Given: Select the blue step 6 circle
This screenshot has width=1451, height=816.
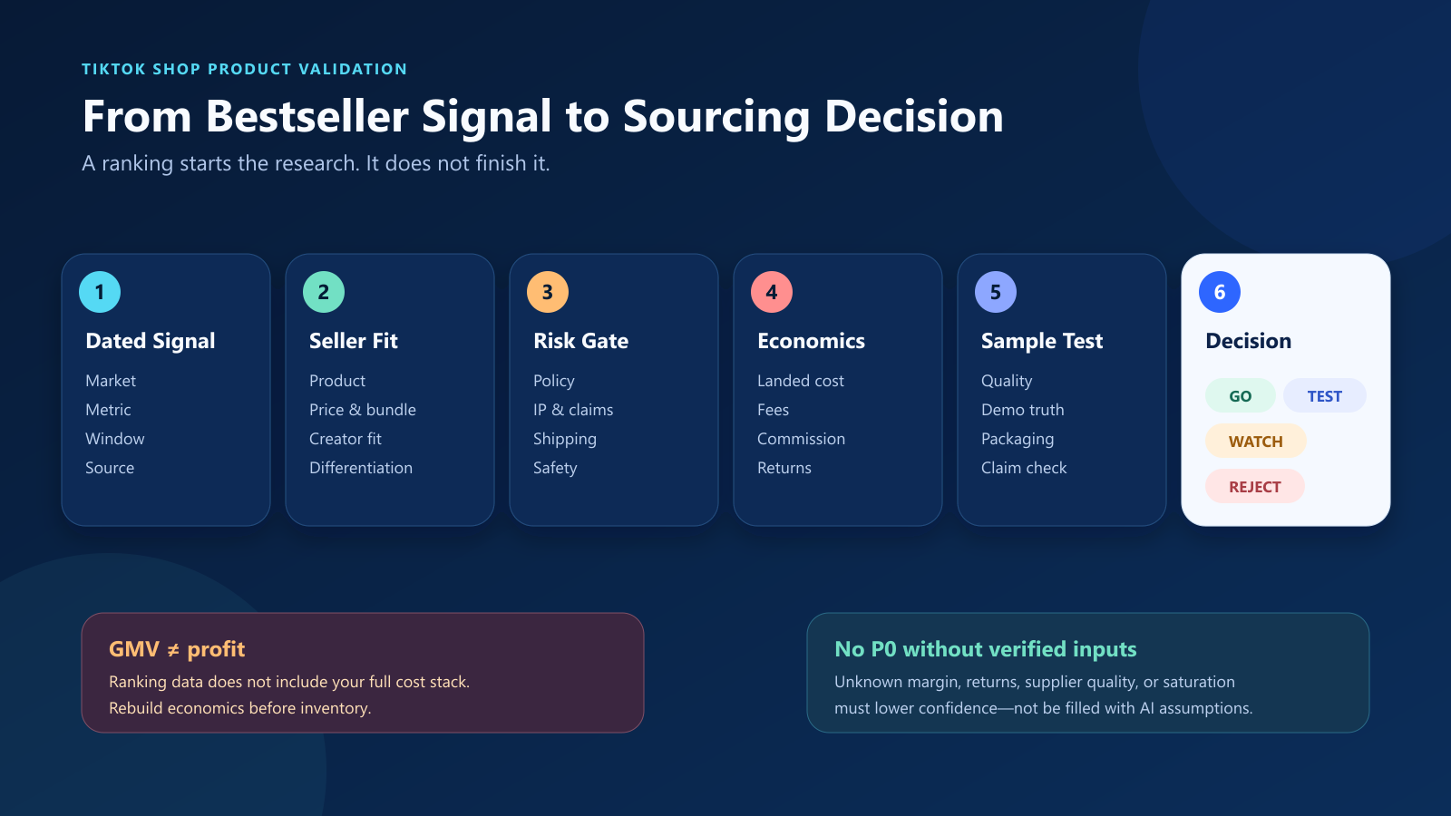Looking at the screenshot, I should pos(1220,292).
